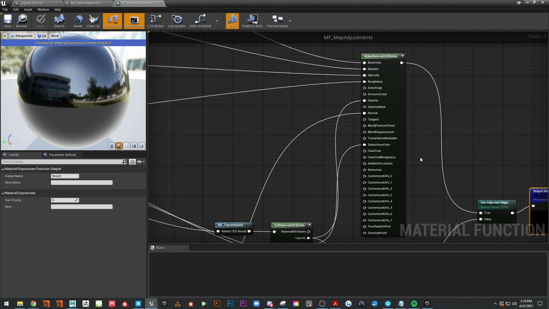Click the Sort Priority value field

[65, 200]
